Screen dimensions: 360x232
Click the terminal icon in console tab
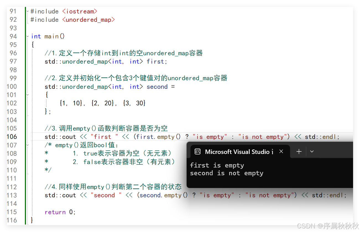click(x=197, y=151)
